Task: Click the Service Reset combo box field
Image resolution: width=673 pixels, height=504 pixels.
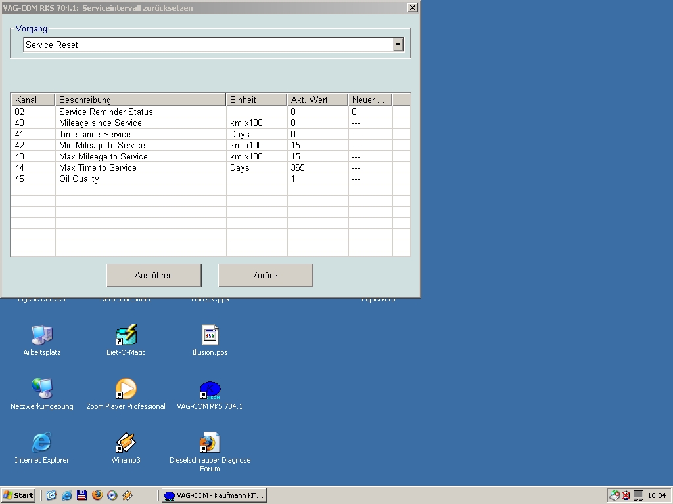Action: (208, 45)
